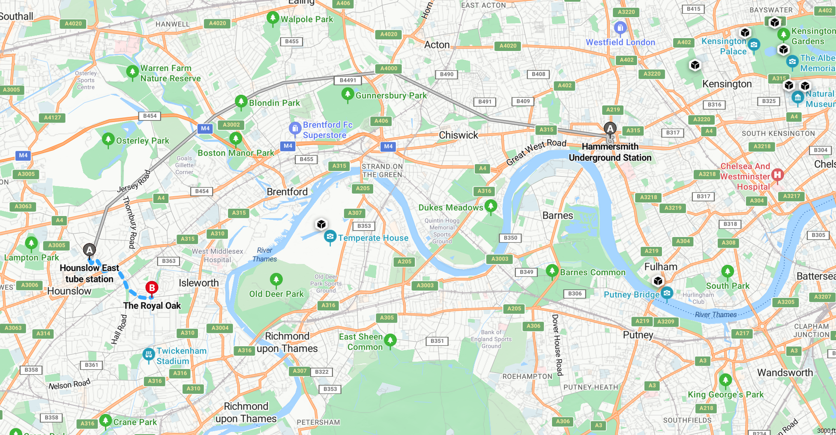Select the Hounslow East tube station marker
This screenshot has width=836, height=435.
point(89,251)
